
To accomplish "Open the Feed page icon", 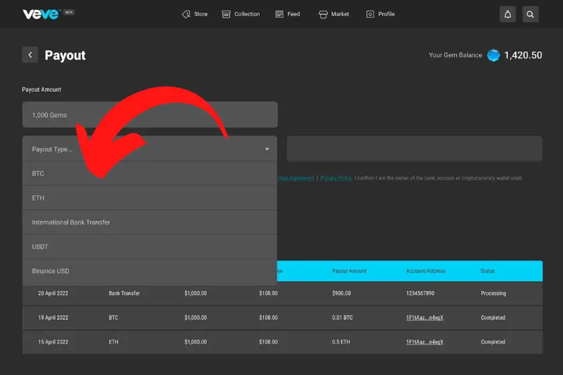I will coord(279,14).
